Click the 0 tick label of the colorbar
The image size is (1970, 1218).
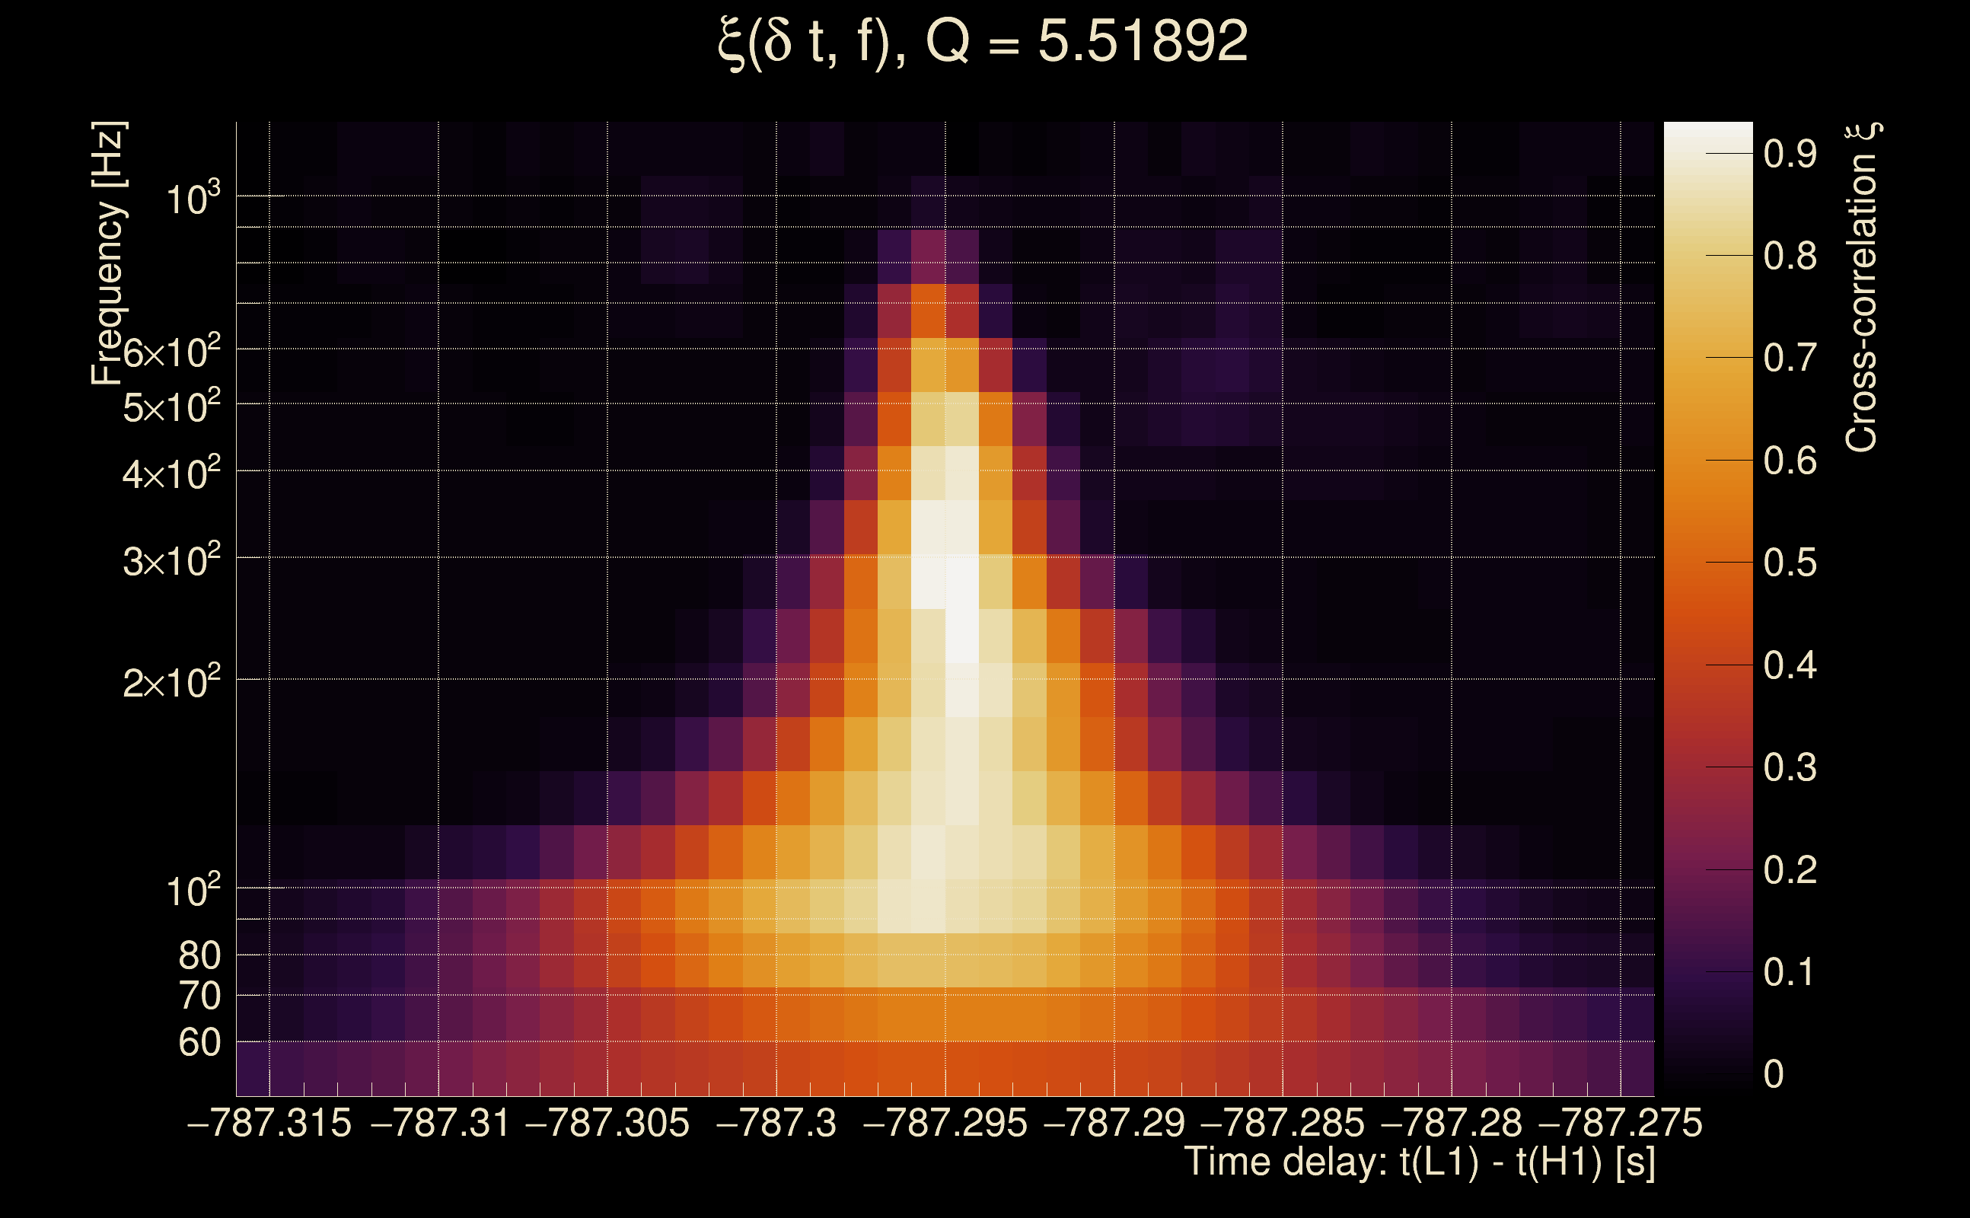[1773, 1074]
